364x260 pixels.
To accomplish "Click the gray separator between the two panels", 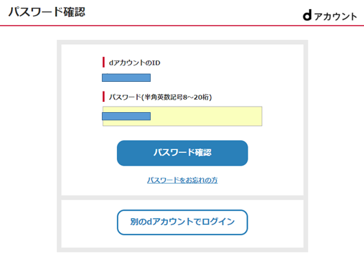I will (182, 197).
